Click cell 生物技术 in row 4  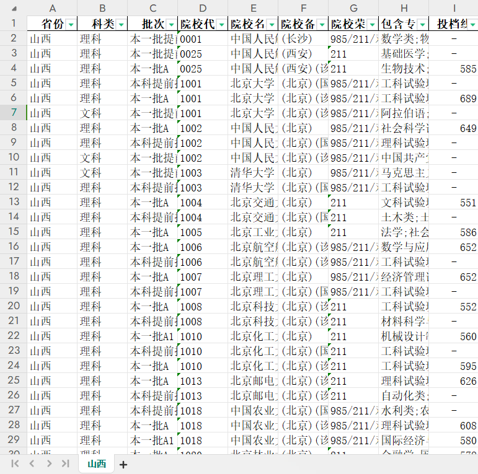[x=404, y=69]
